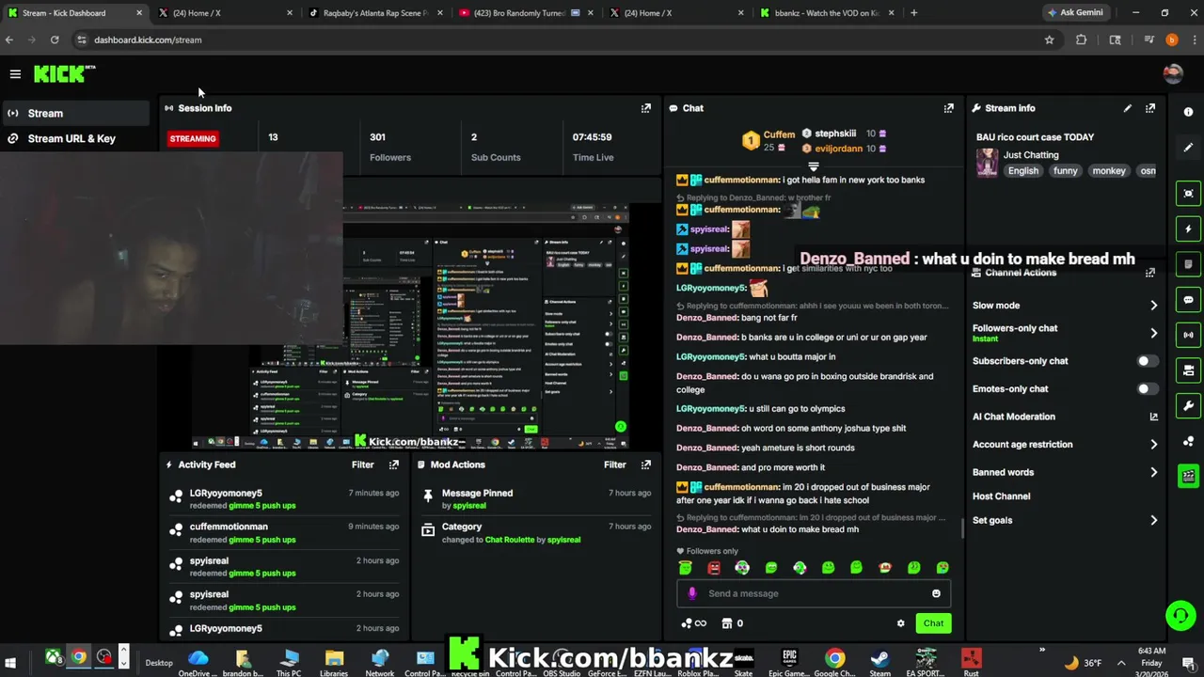Pop out the Chat panel

tap(948, 108)
